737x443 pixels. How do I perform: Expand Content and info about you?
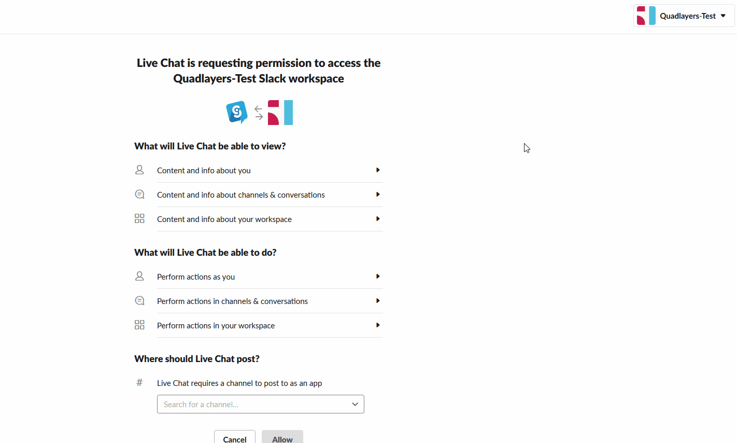270,170
